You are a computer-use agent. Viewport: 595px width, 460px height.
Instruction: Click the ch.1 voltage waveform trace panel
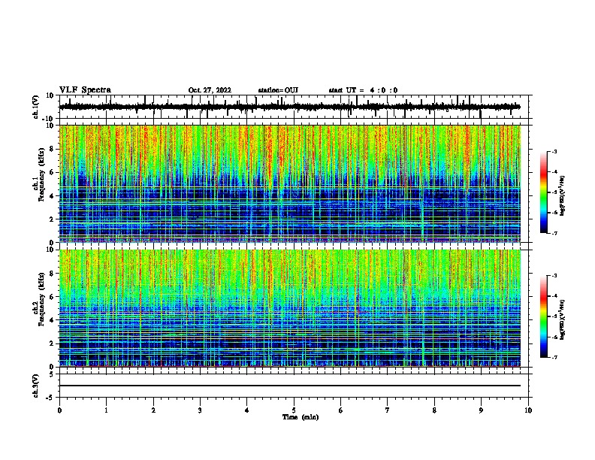295,107
